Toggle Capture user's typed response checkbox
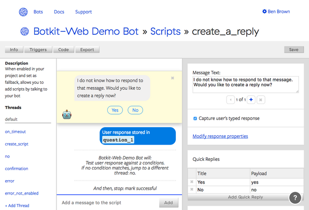The height and width of the screenshot is (210, 309). click(195, 118)
